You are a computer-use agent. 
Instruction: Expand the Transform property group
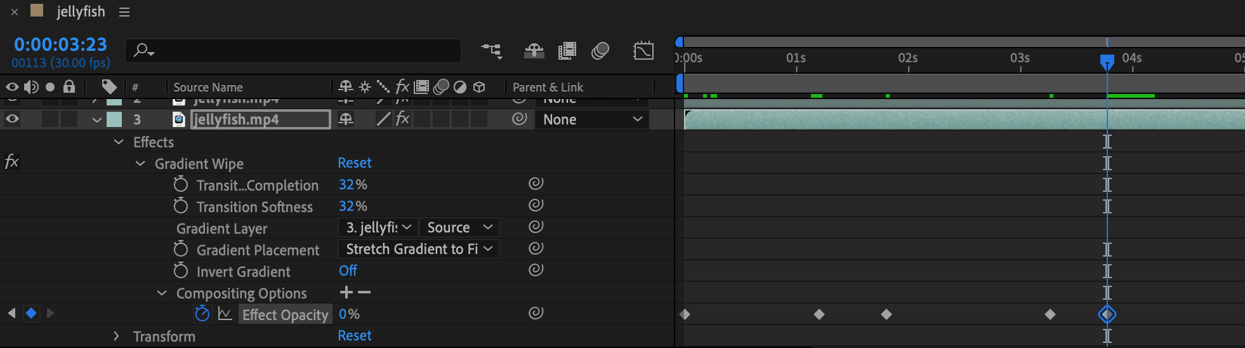116,336
